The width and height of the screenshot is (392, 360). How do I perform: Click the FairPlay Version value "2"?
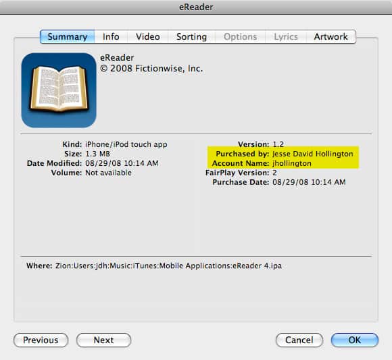[275, 173]
